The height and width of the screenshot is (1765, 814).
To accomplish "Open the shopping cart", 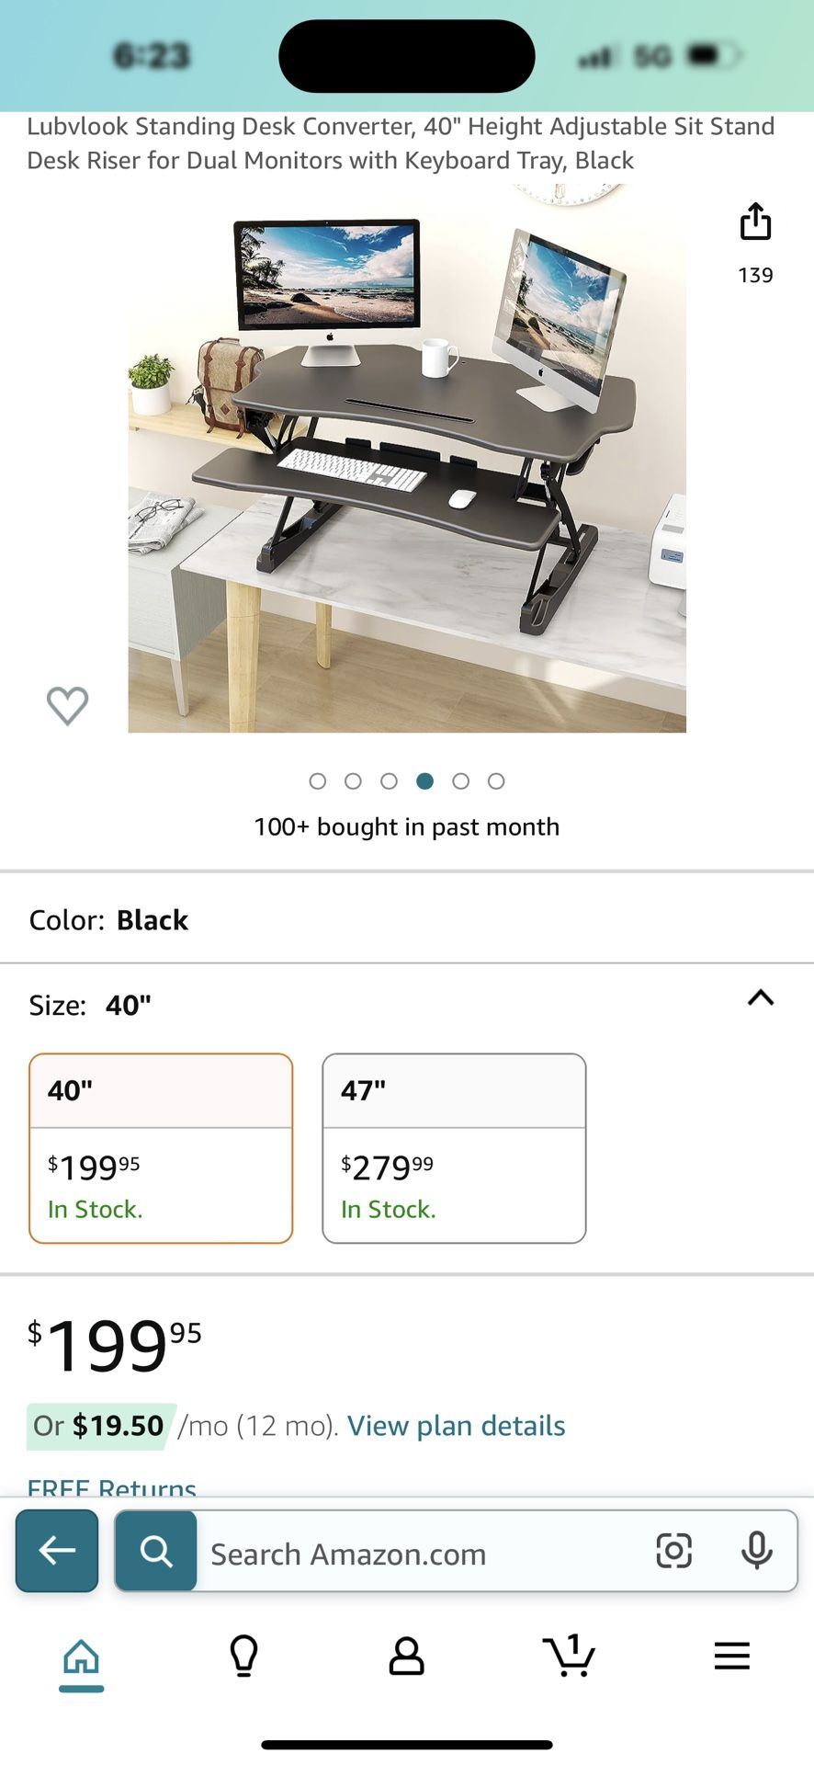I will point(569,1657).
